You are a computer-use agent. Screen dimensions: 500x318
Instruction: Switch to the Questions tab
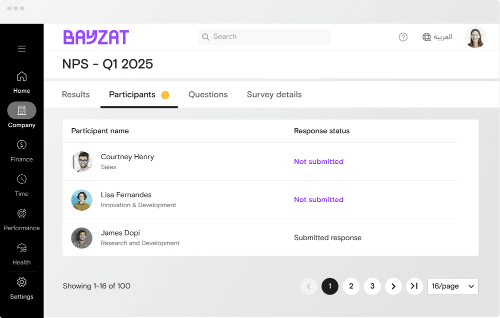(x=208, y=95)
